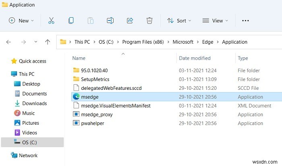Click OS (C:) in breadcrumb path
Screen dimensions: 282x166
(106, 42)
